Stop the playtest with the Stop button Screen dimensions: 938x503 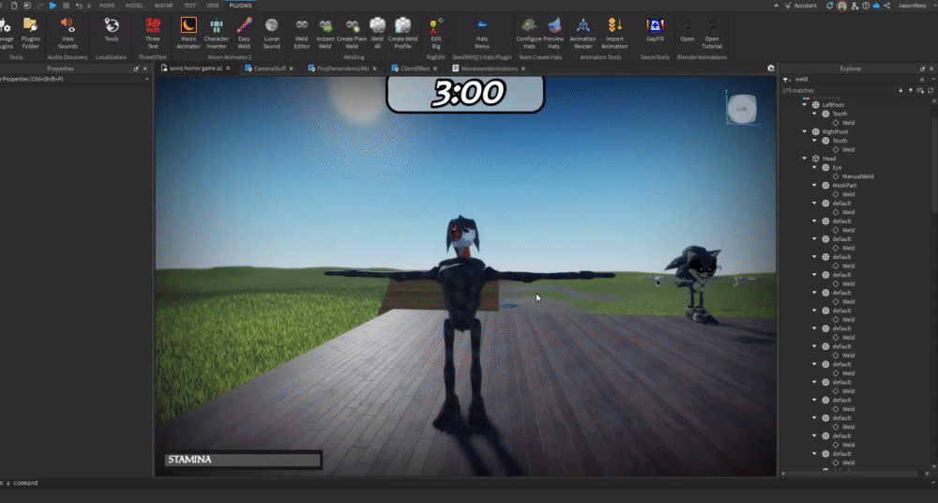66,6
